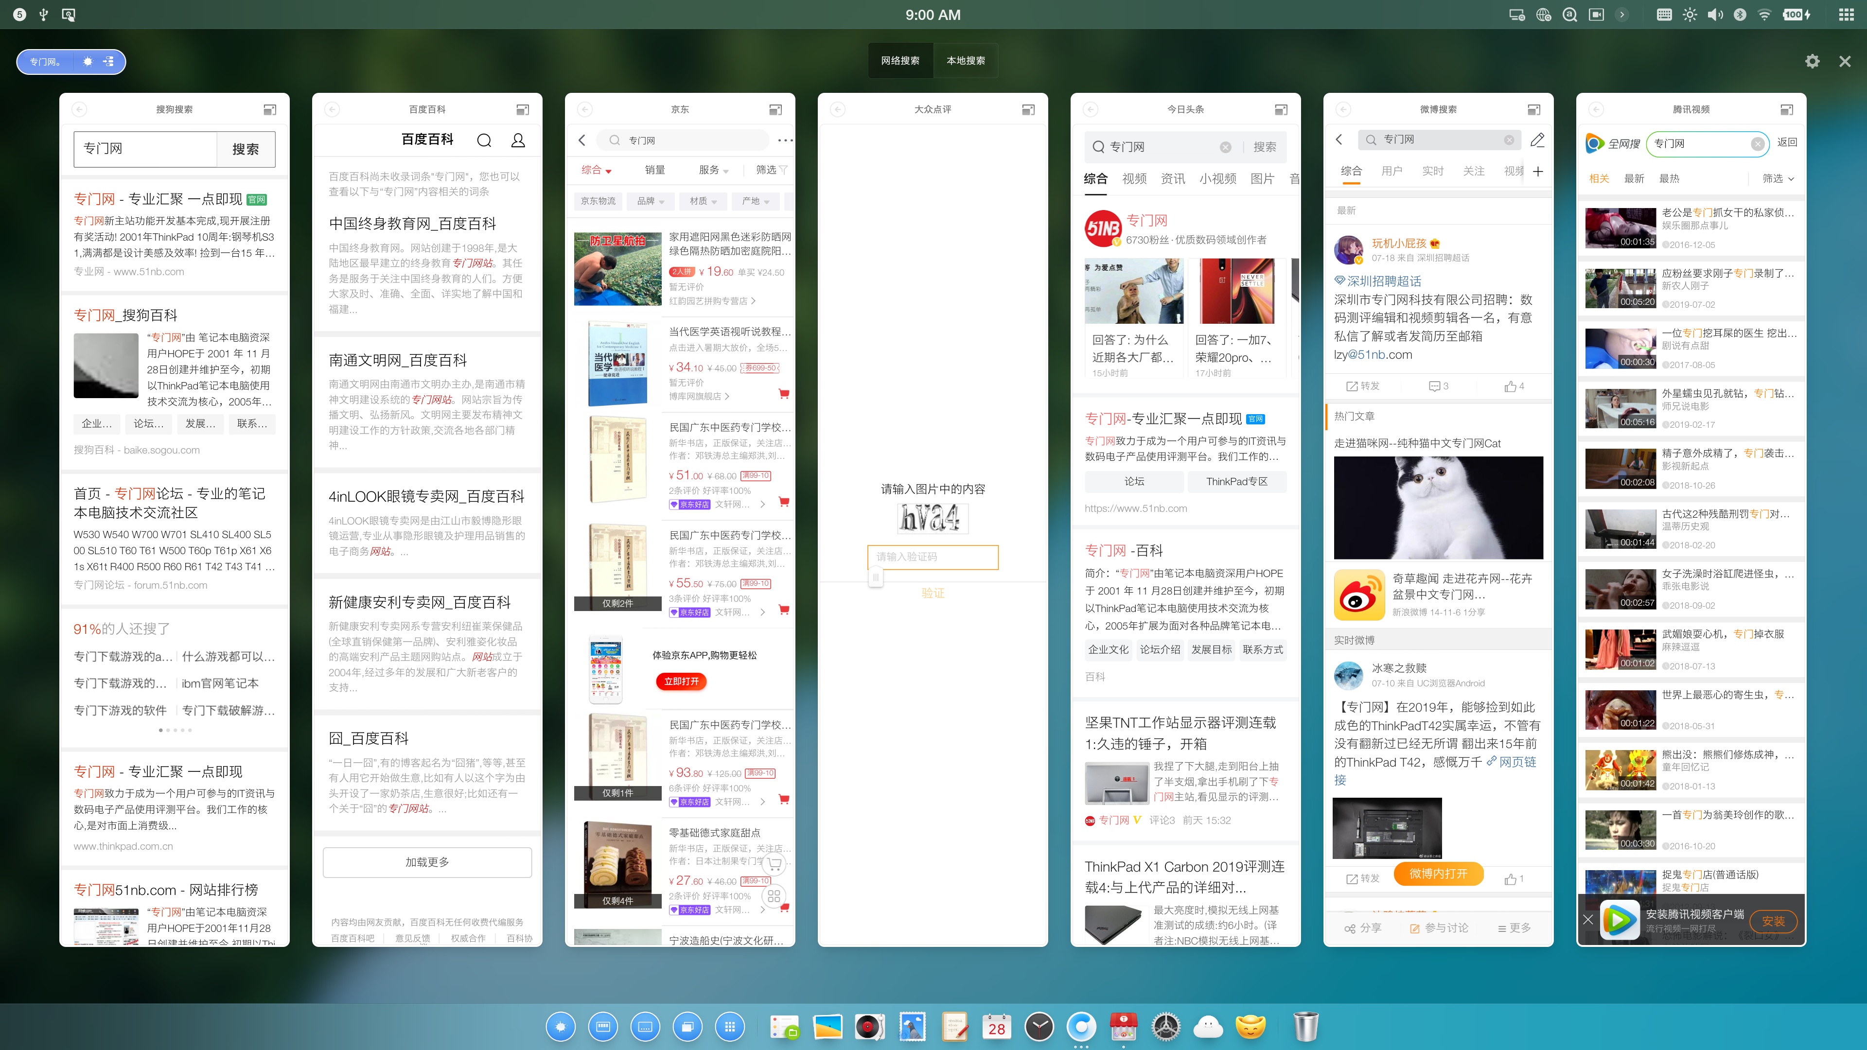Clear the 专门网 query with the X in 微博搜索

coord(1508,140)
